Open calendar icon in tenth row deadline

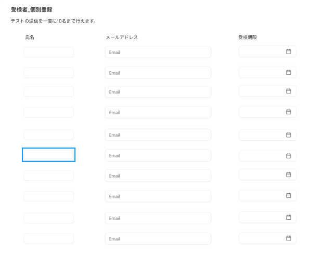288,238
